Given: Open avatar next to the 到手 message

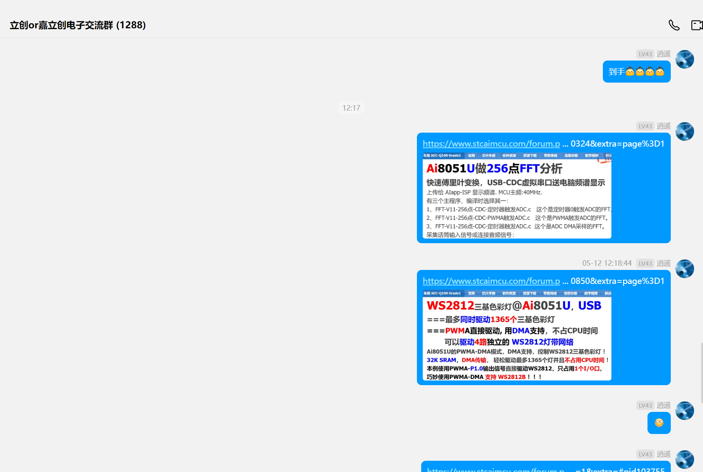Looking at the screenshot, I should click(x=685, y=59).
